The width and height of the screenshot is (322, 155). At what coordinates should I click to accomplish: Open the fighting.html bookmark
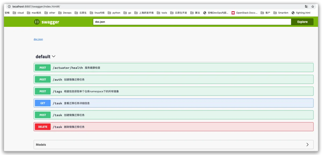(301, 13)
